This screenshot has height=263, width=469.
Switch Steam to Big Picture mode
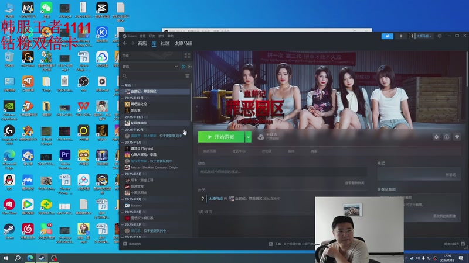click(x=440, y=36)
